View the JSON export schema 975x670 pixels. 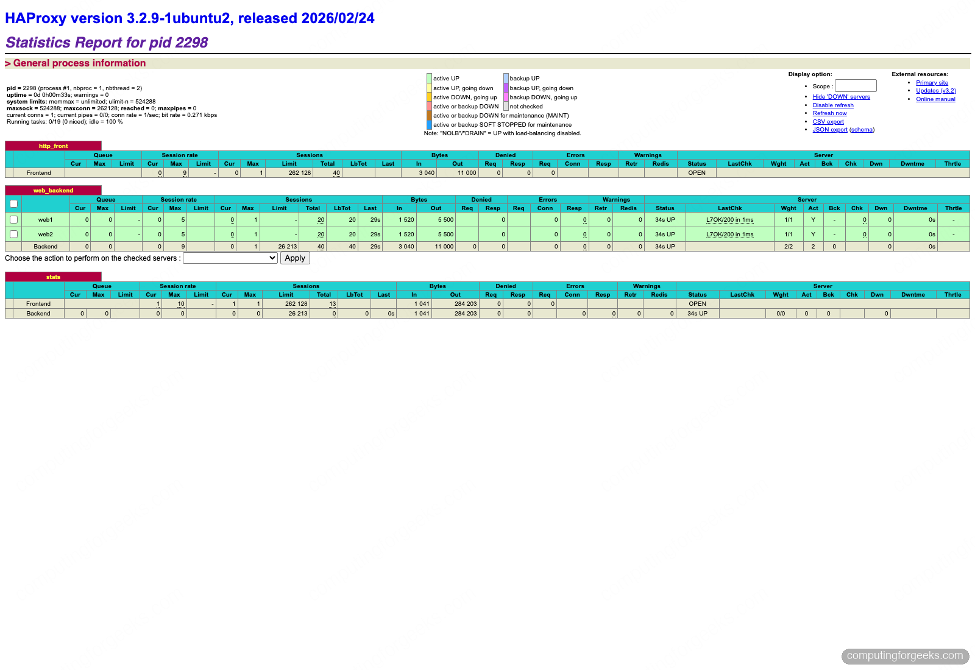pyautogui.click(x=862, y=129)
